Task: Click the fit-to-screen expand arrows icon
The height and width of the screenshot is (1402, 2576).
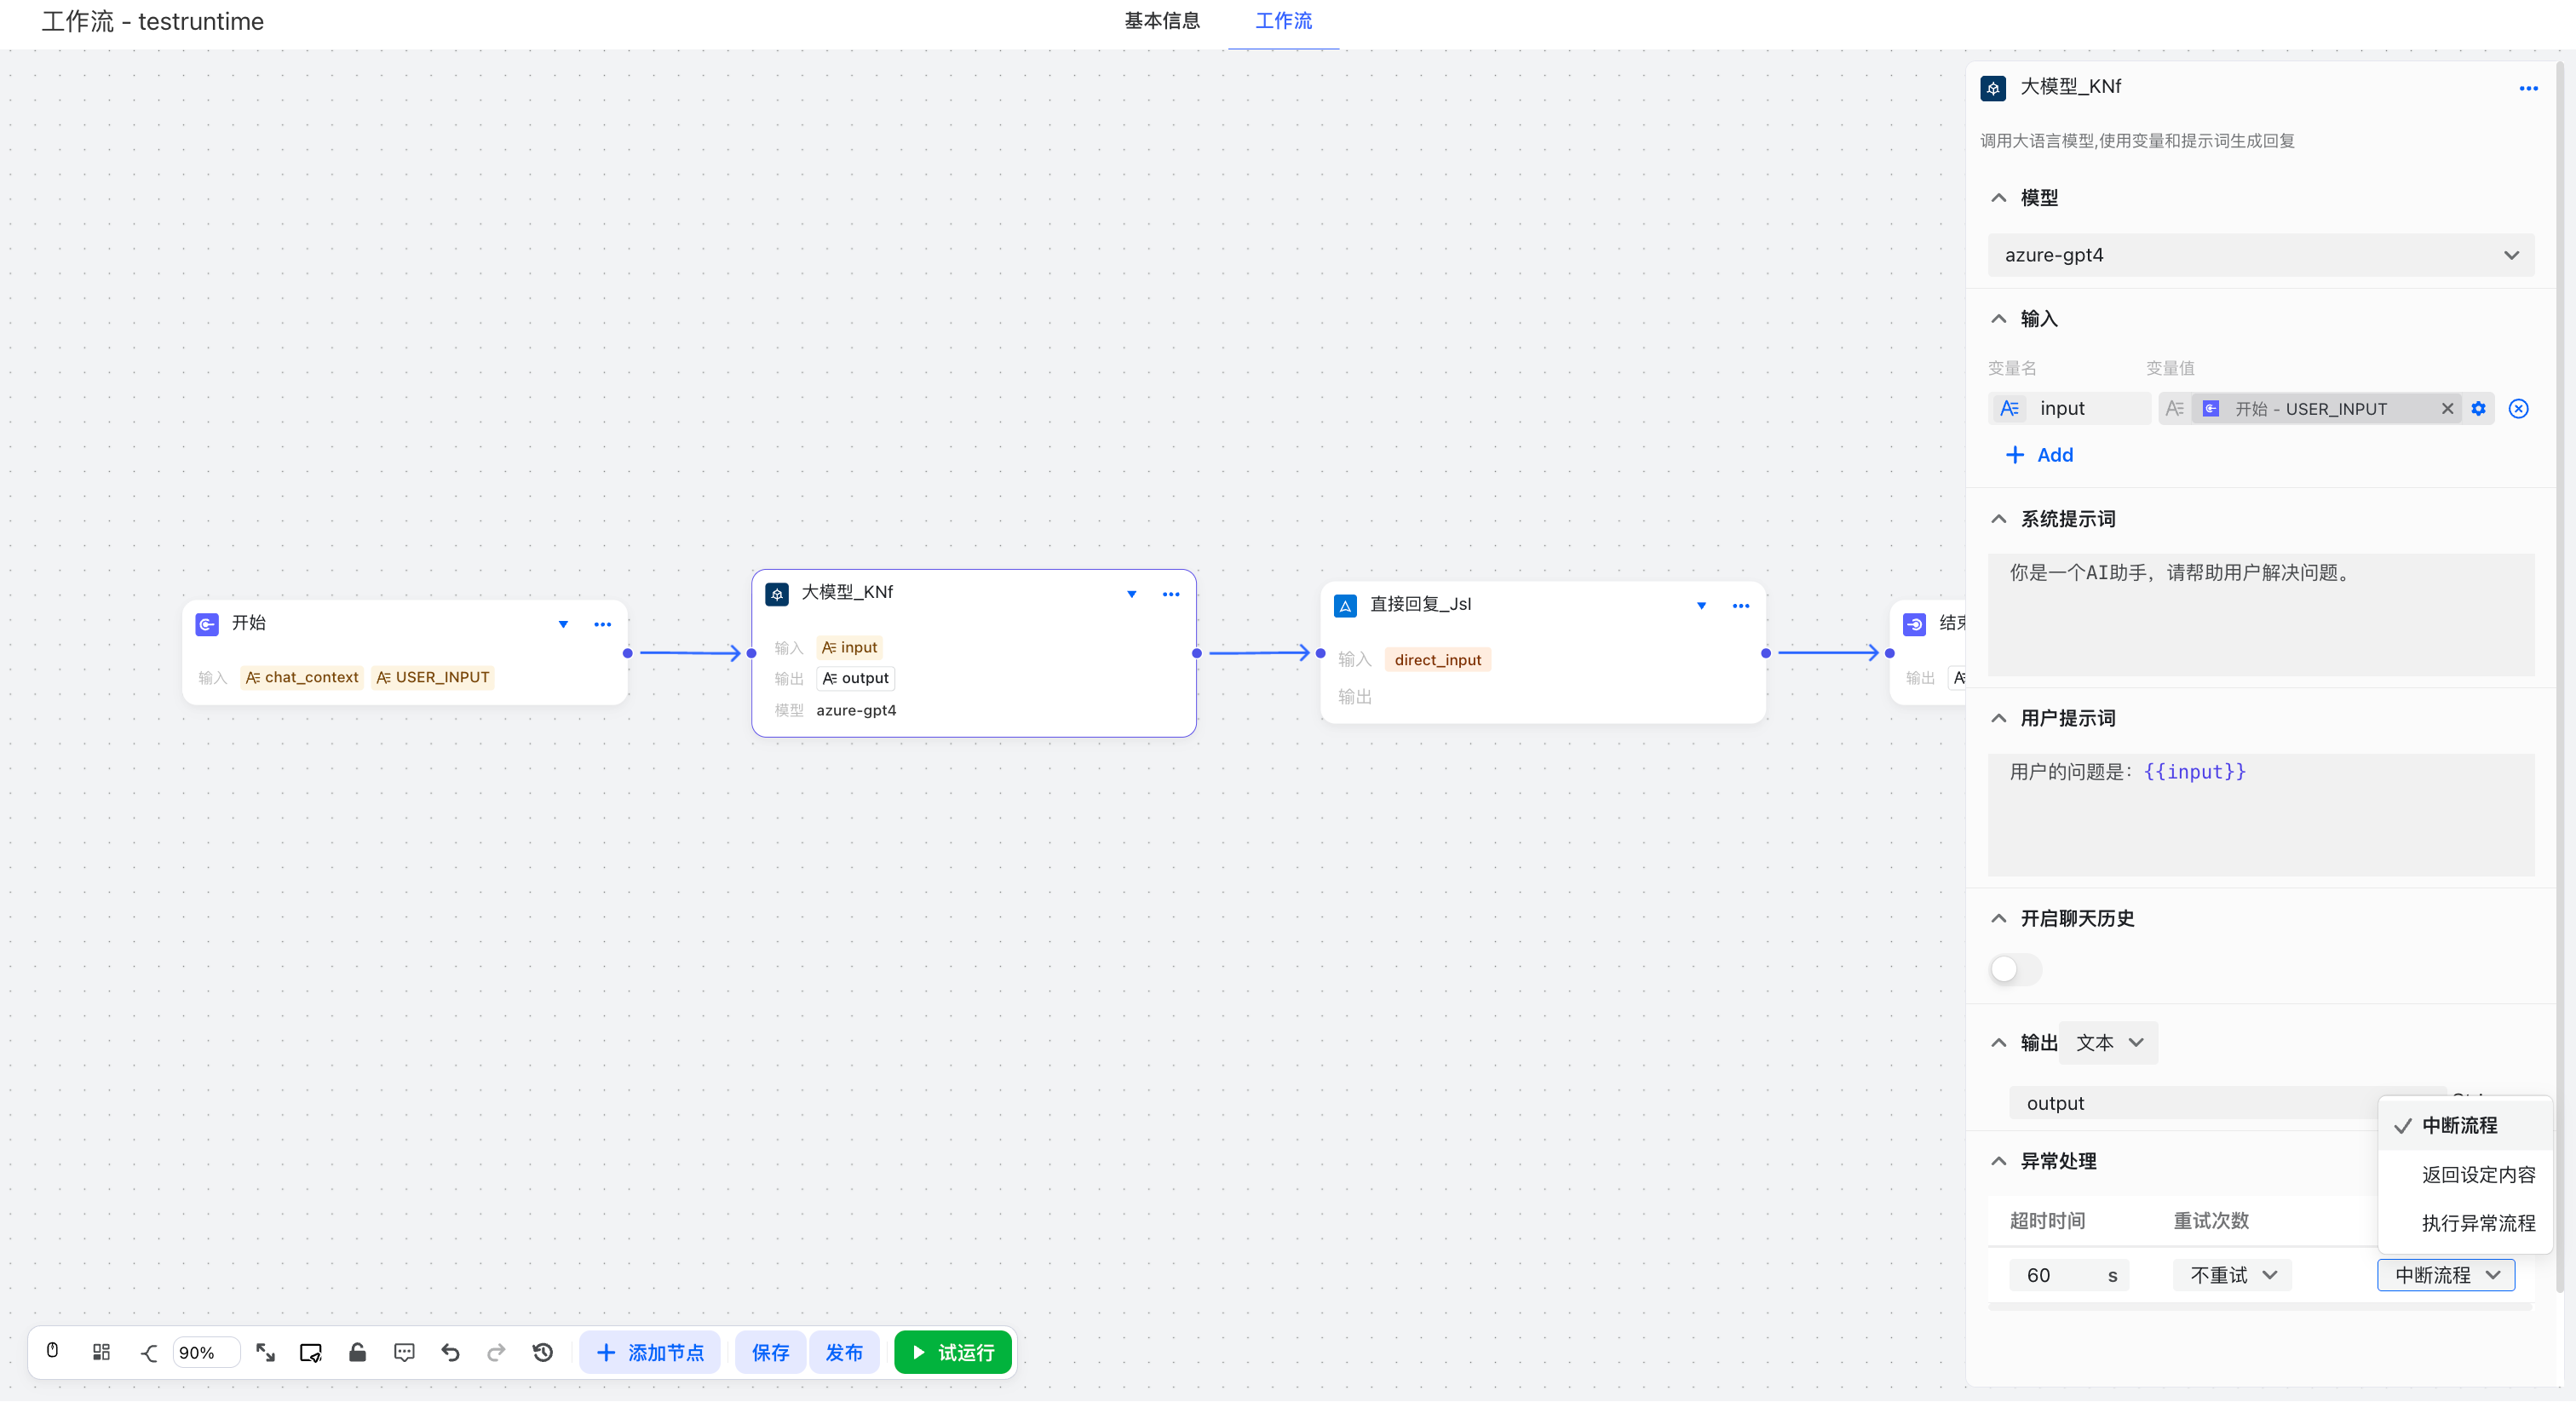Action: (x=265, y=1352)
